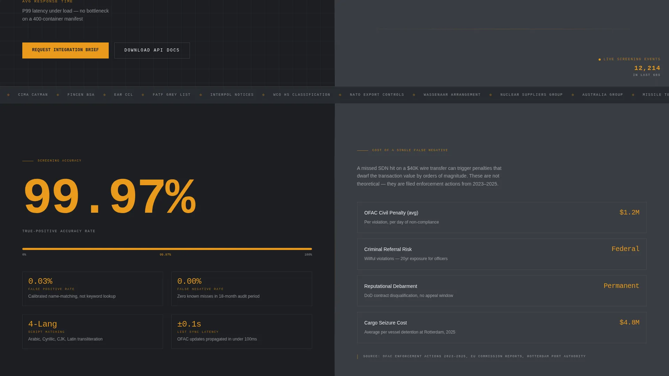Click the P99 latency description text

click(x=66, y=15)
